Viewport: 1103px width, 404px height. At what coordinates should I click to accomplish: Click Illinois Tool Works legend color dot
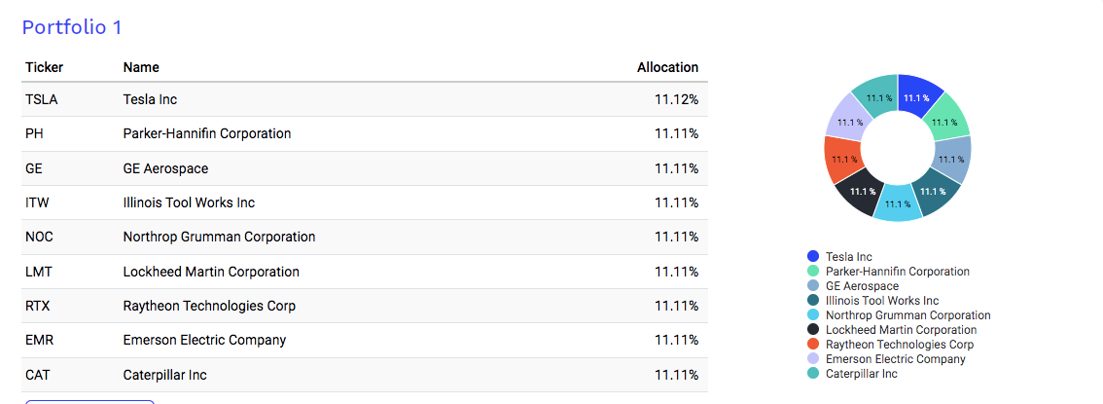coord(813,301)
